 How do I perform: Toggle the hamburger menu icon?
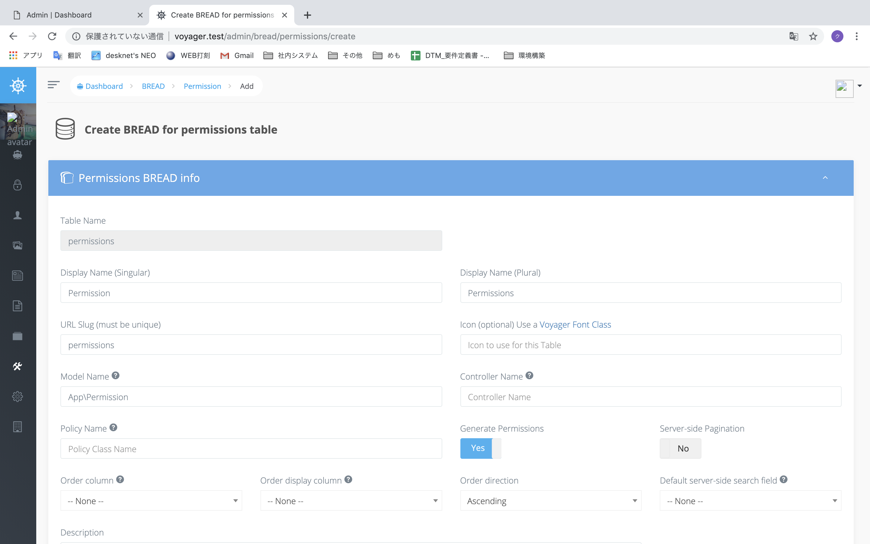coord(53,85)
